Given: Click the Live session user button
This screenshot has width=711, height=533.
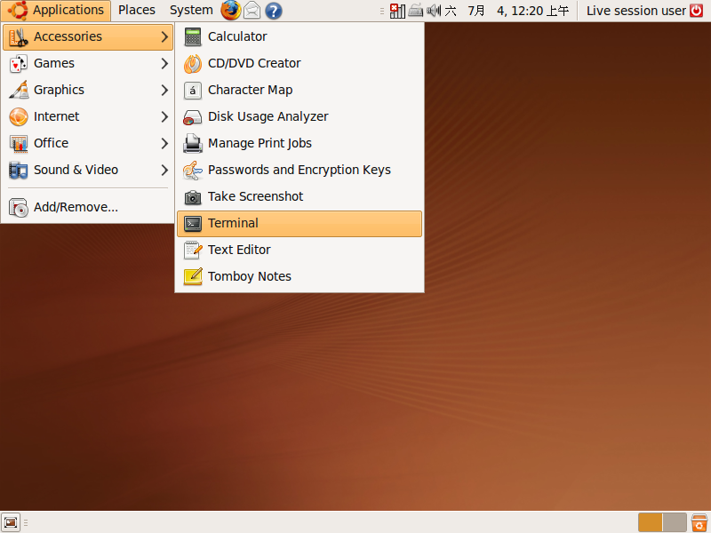Looking at the screenshot, I should [x=636, y=11].
